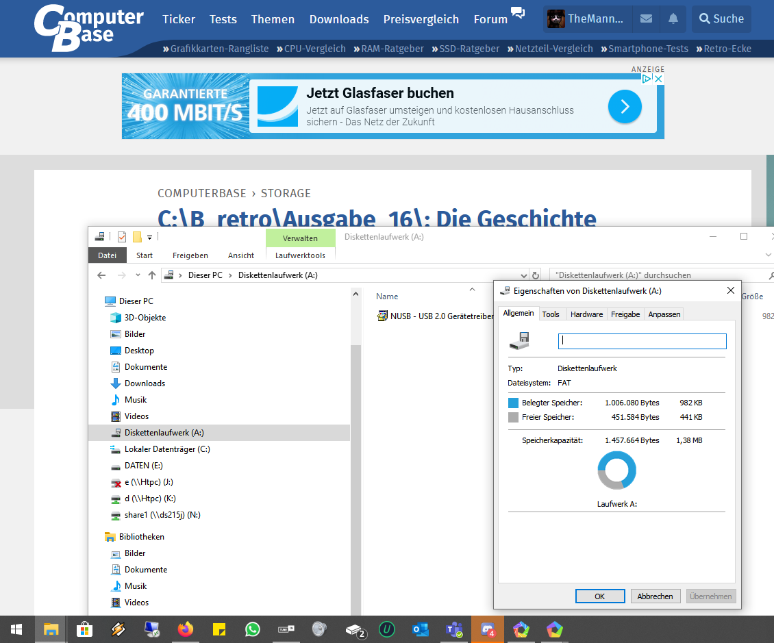The height and width of the screenshot is (643, 774).
Task: Click the drive label input field
Action: pyautogui.click(x=642, y=341)
